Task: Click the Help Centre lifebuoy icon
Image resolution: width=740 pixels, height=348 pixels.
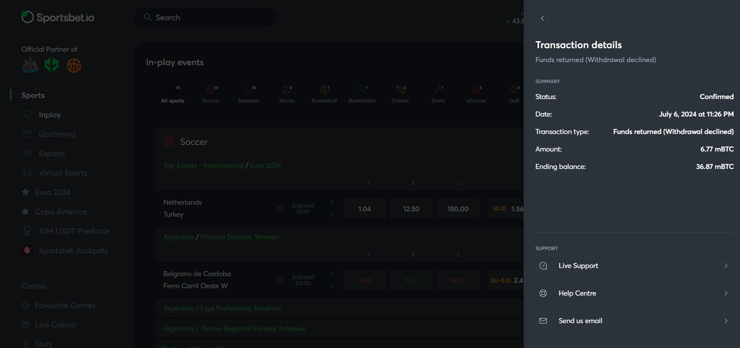Action: pyautogui.click(x=543, y=293)
